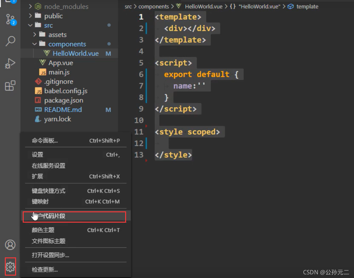Choose 扩展 menu entry

(x=76, y=176)
